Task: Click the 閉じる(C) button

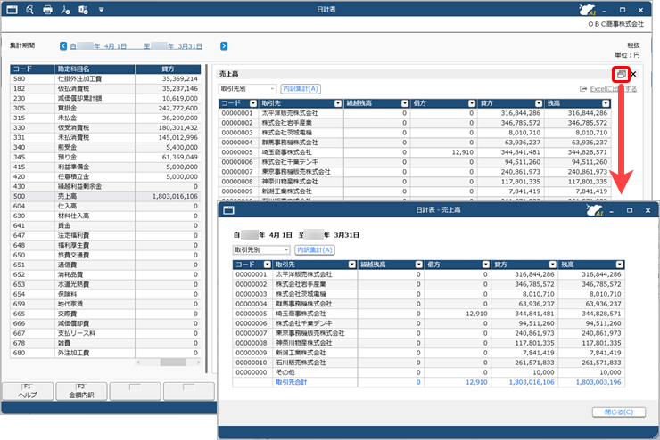Action: (618, 412)
